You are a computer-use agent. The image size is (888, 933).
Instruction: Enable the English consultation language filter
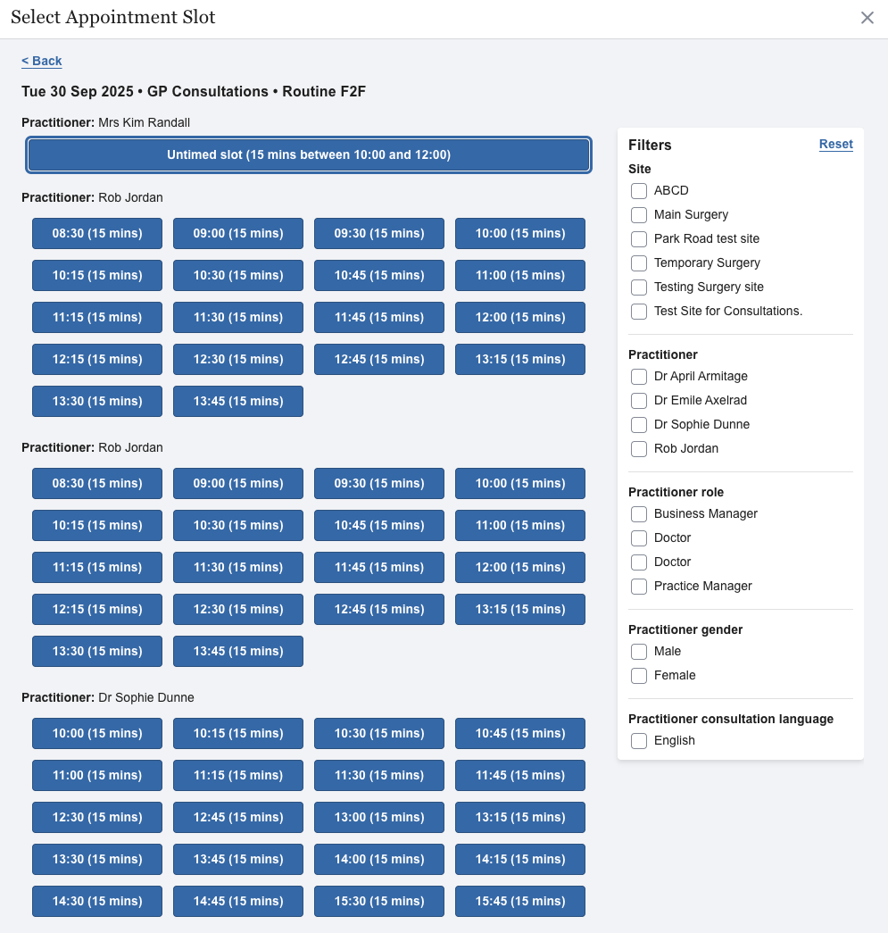click(x=639, y=741)
